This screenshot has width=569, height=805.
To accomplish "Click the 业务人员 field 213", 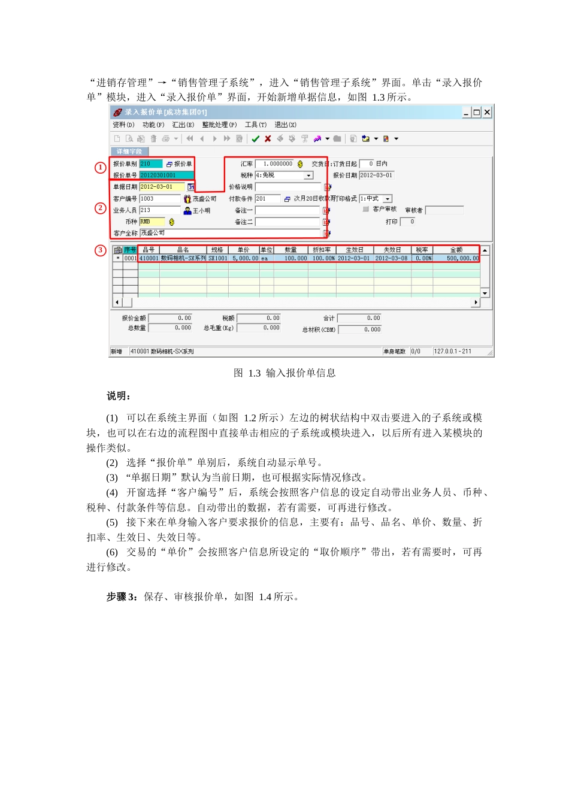I will point(160,210).
